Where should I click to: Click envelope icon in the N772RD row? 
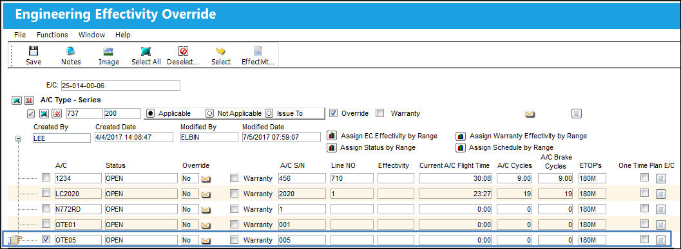[x=206, y=210]
